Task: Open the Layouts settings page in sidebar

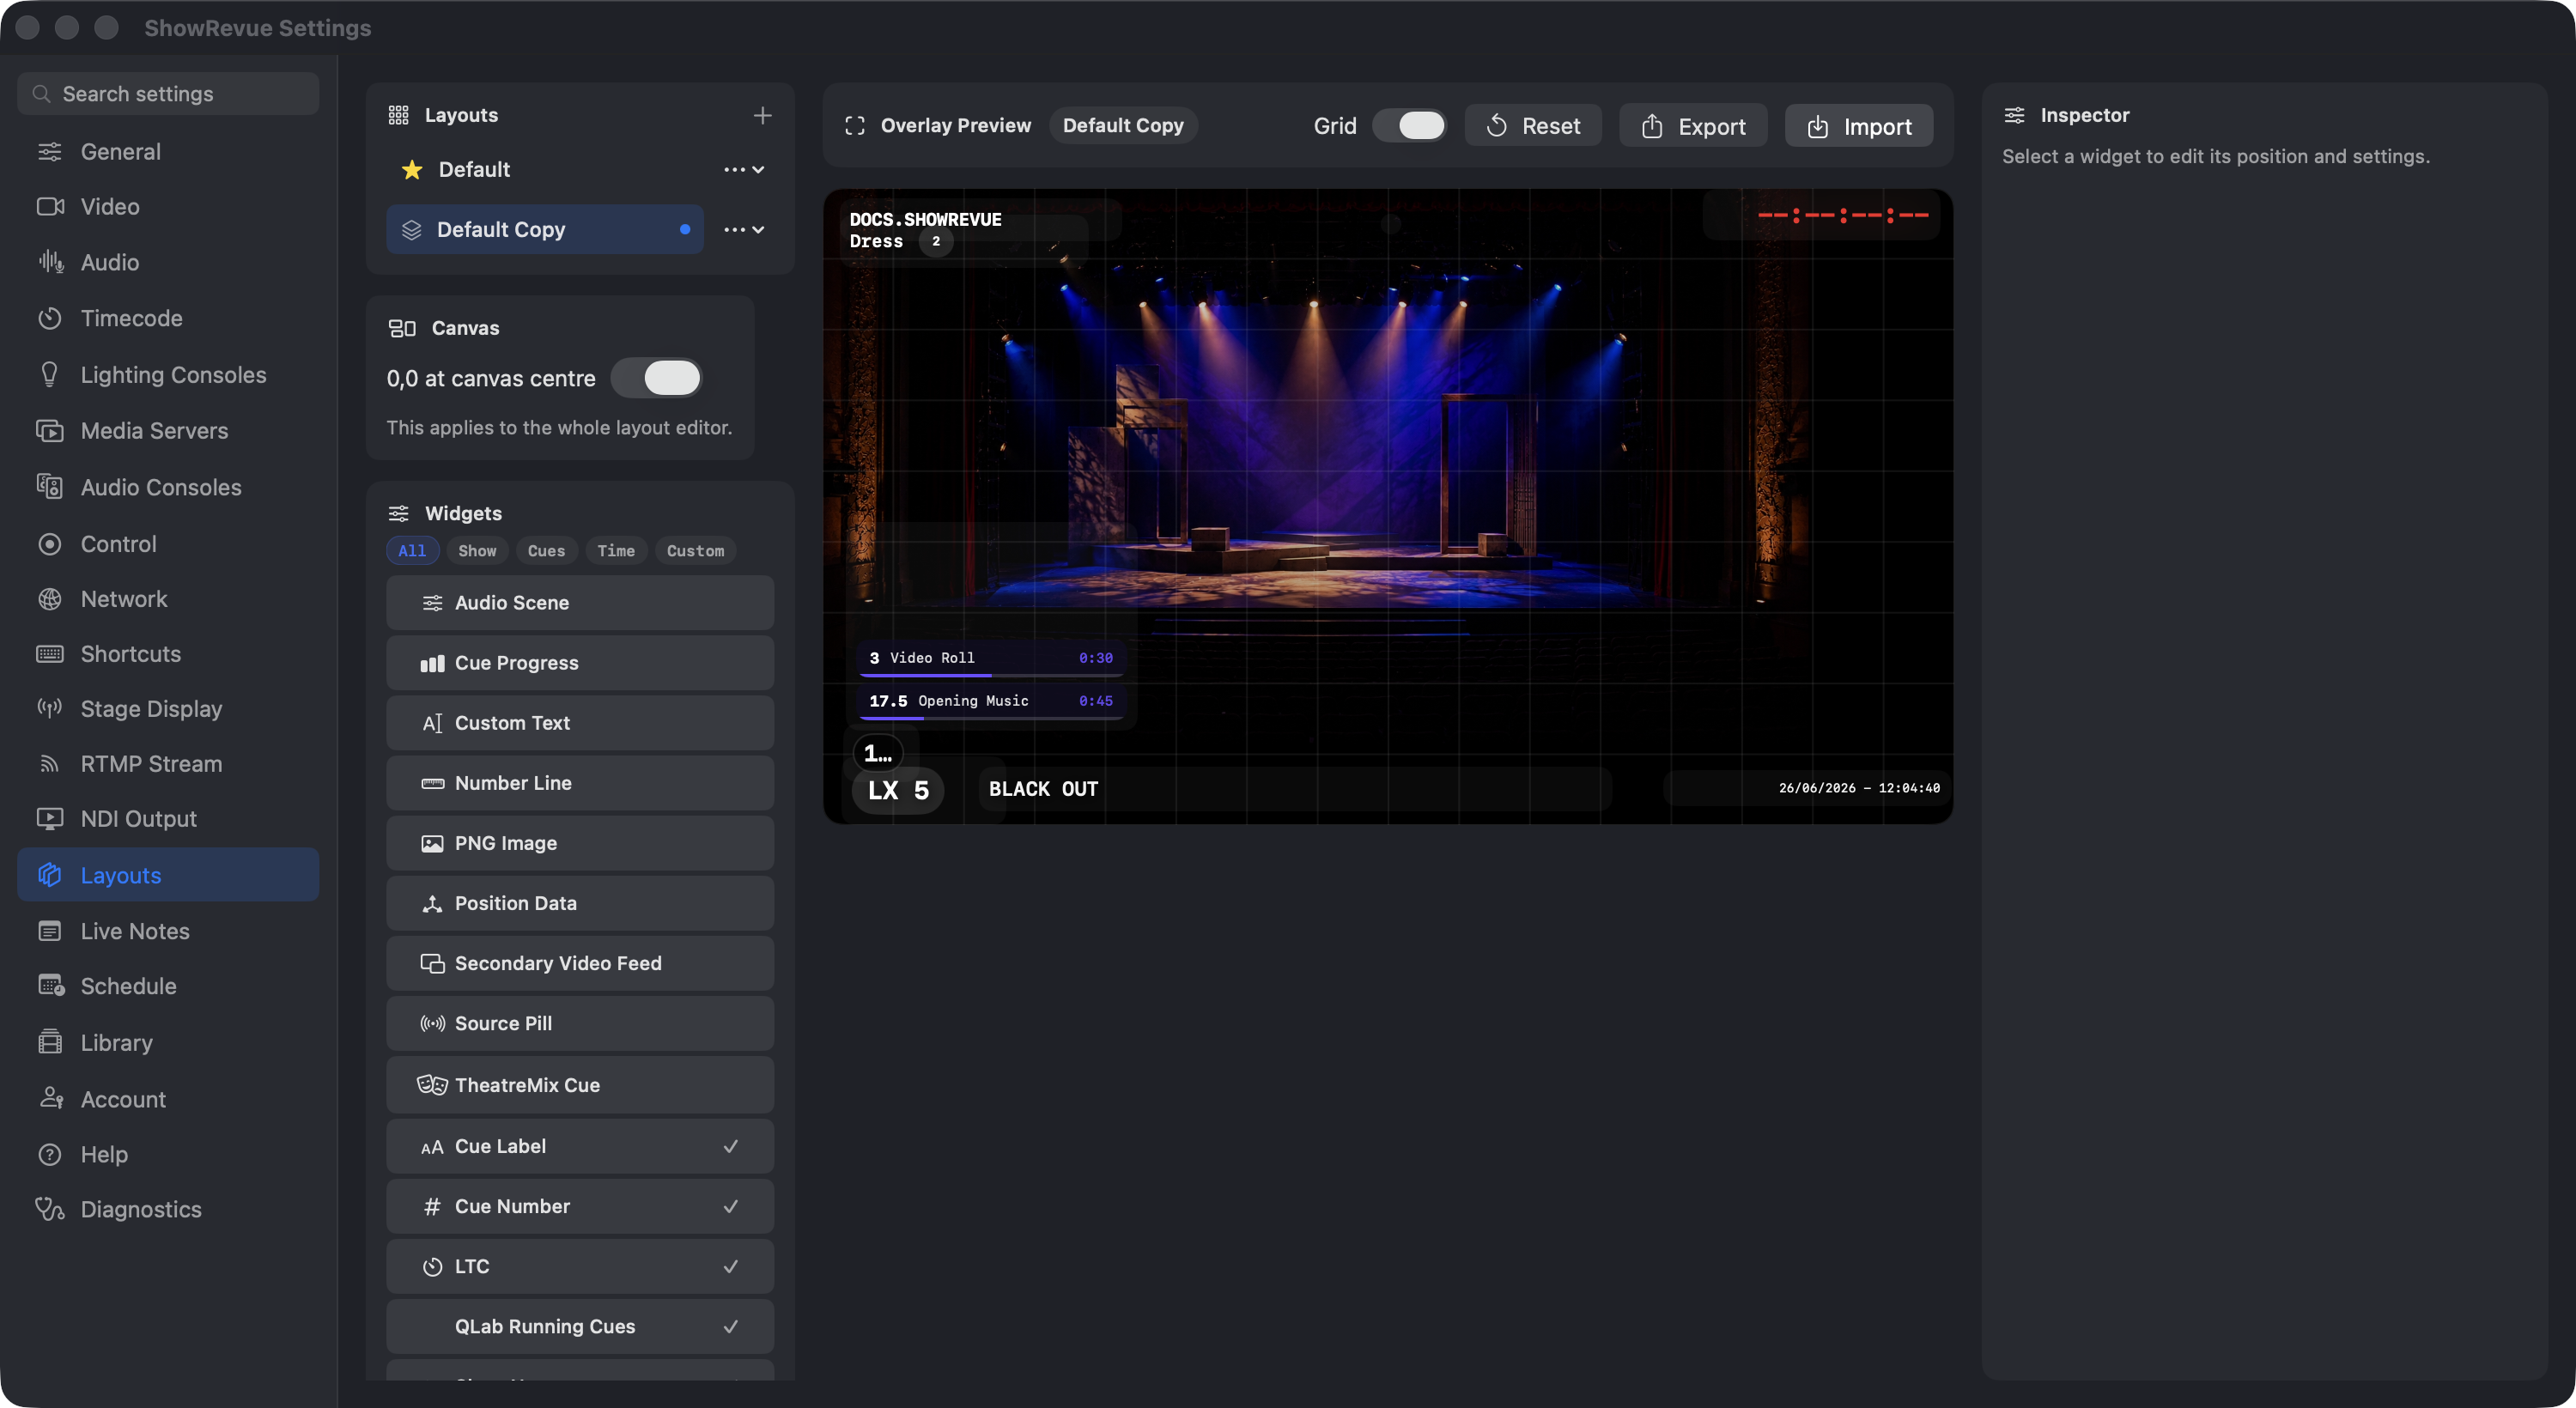Action: coord(168,875)
